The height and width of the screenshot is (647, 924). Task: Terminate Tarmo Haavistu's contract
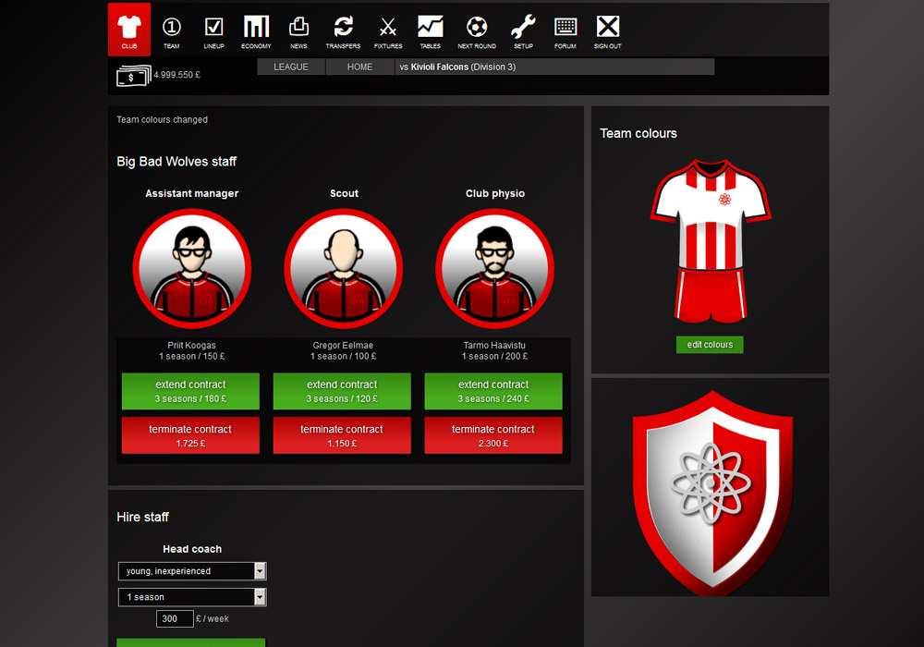[493, 434]
